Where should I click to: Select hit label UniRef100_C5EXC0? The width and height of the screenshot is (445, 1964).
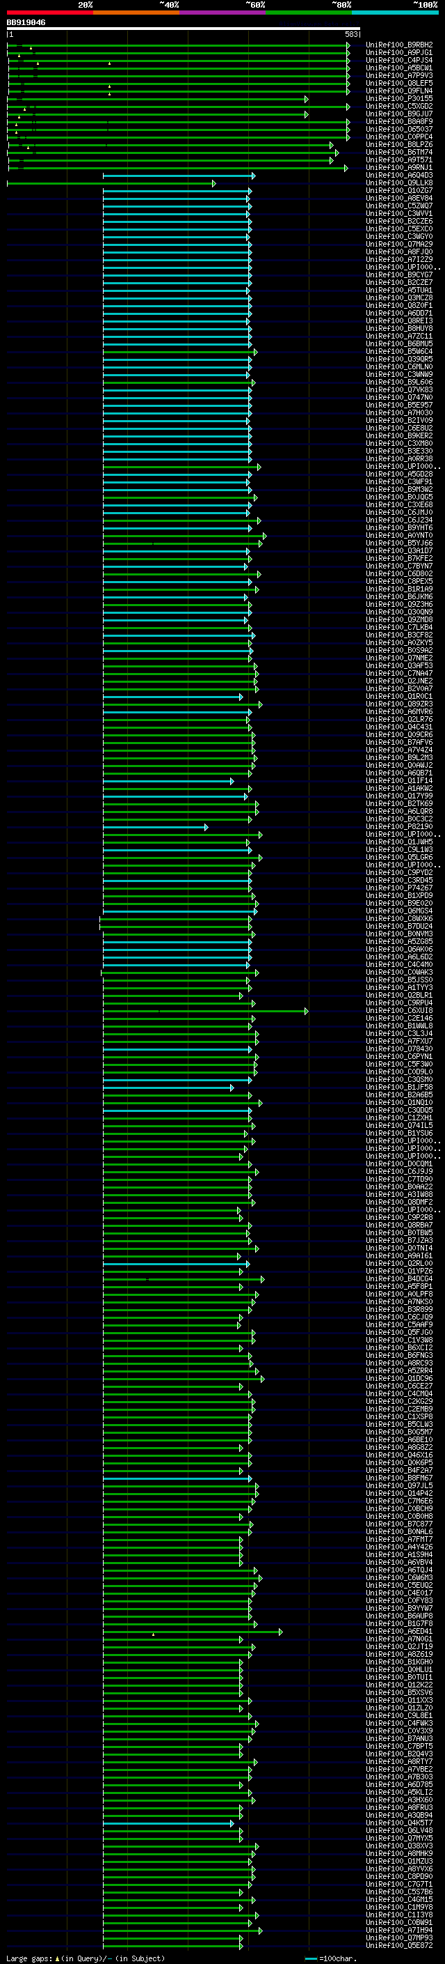(x=399, y=229)
